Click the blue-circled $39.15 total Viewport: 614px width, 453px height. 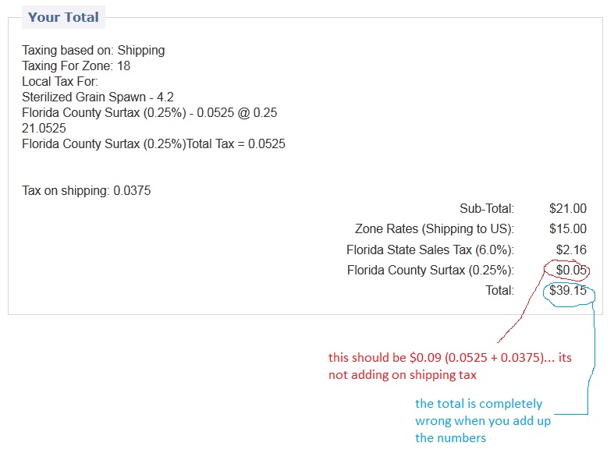[568, 290]
